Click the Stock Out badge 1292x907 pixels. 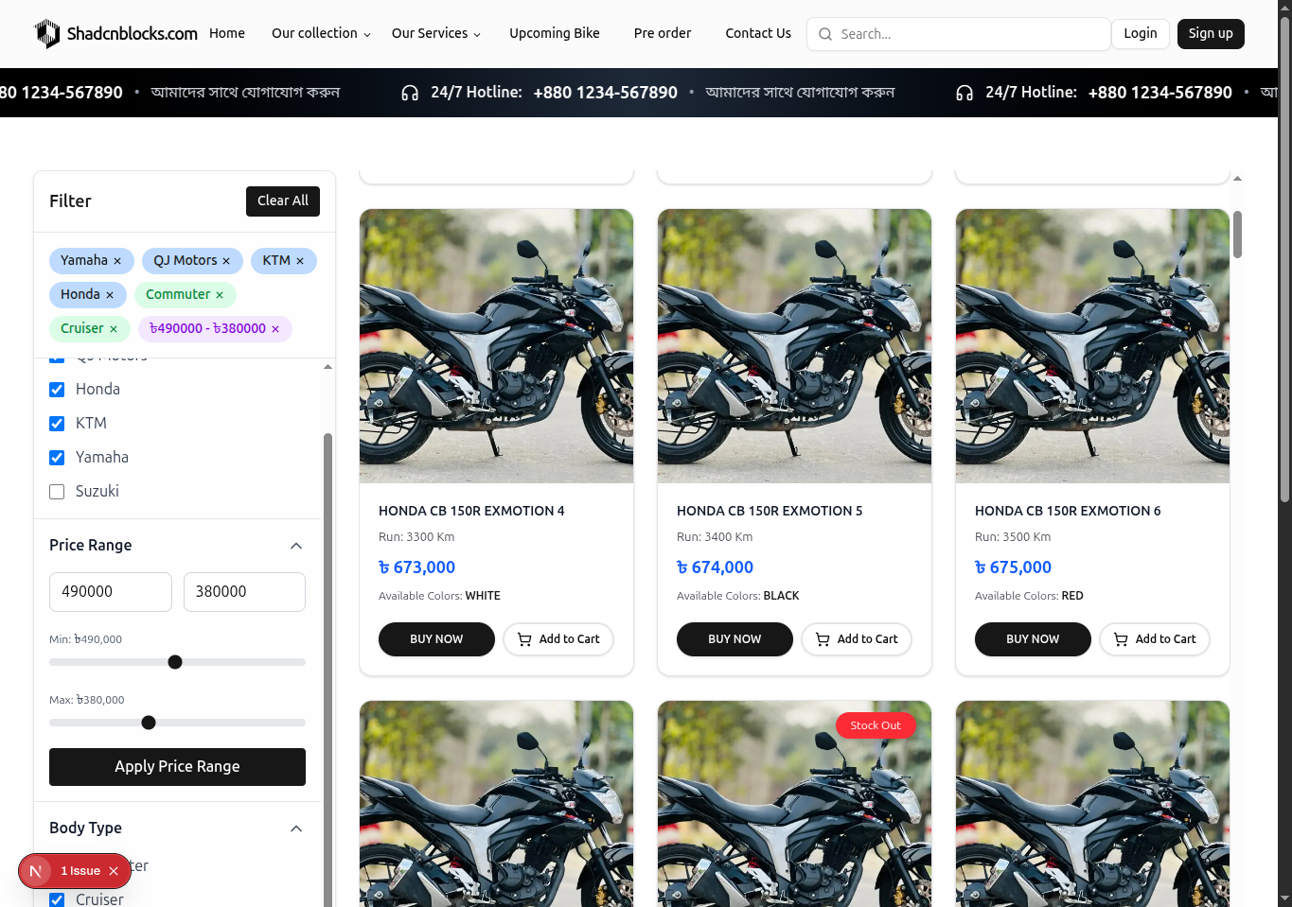[x=876, y=725]
